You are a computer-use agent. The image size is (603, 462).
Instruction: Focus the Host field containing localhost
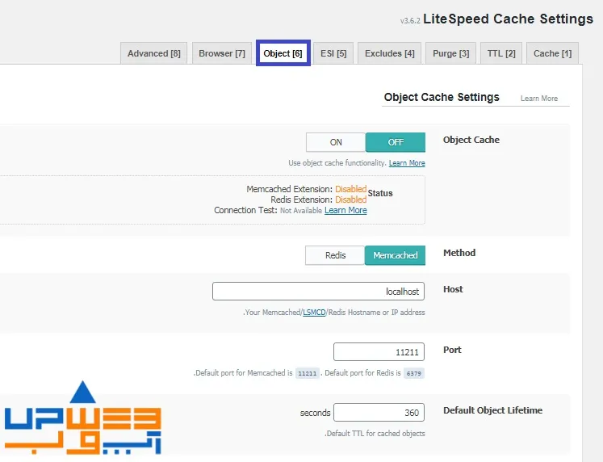click(318, 292)
